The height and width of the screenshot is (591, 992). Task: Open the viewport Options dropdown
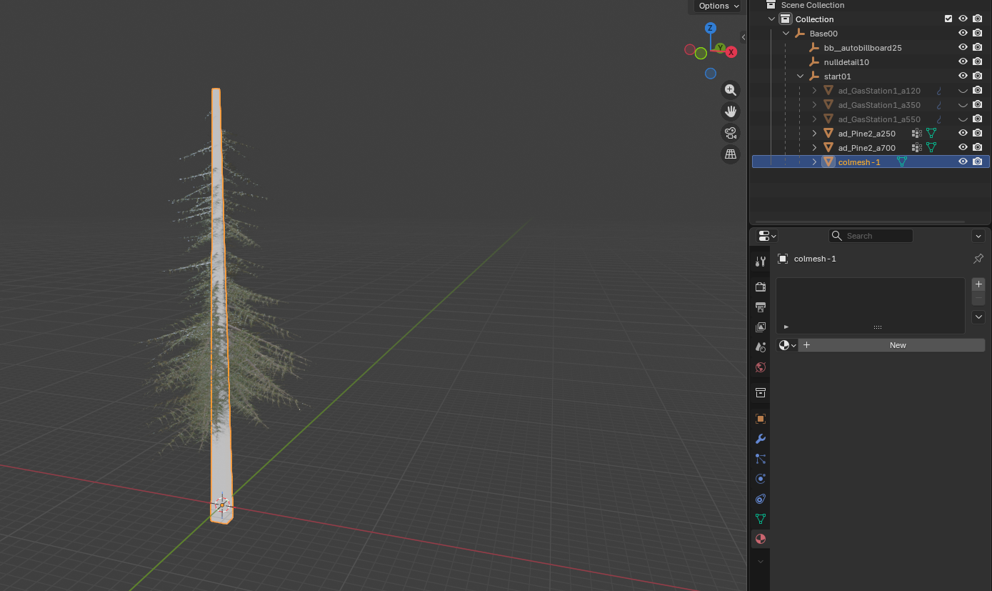click(x=718, y=6)
